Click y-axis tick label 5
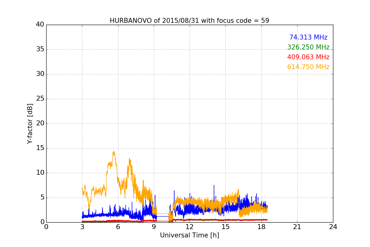370x247 pixels. [x=42, y=198]
